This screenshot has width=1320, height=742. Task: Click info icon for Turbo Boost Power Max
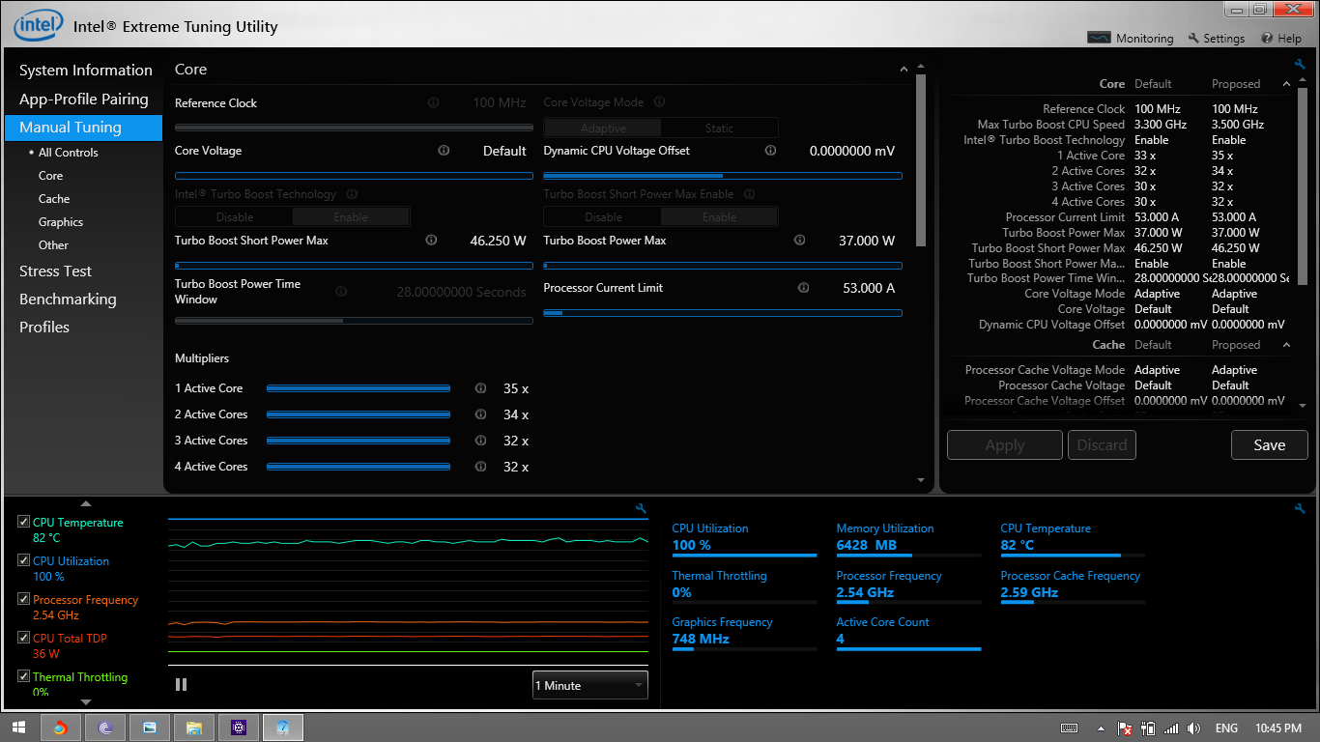799,241
